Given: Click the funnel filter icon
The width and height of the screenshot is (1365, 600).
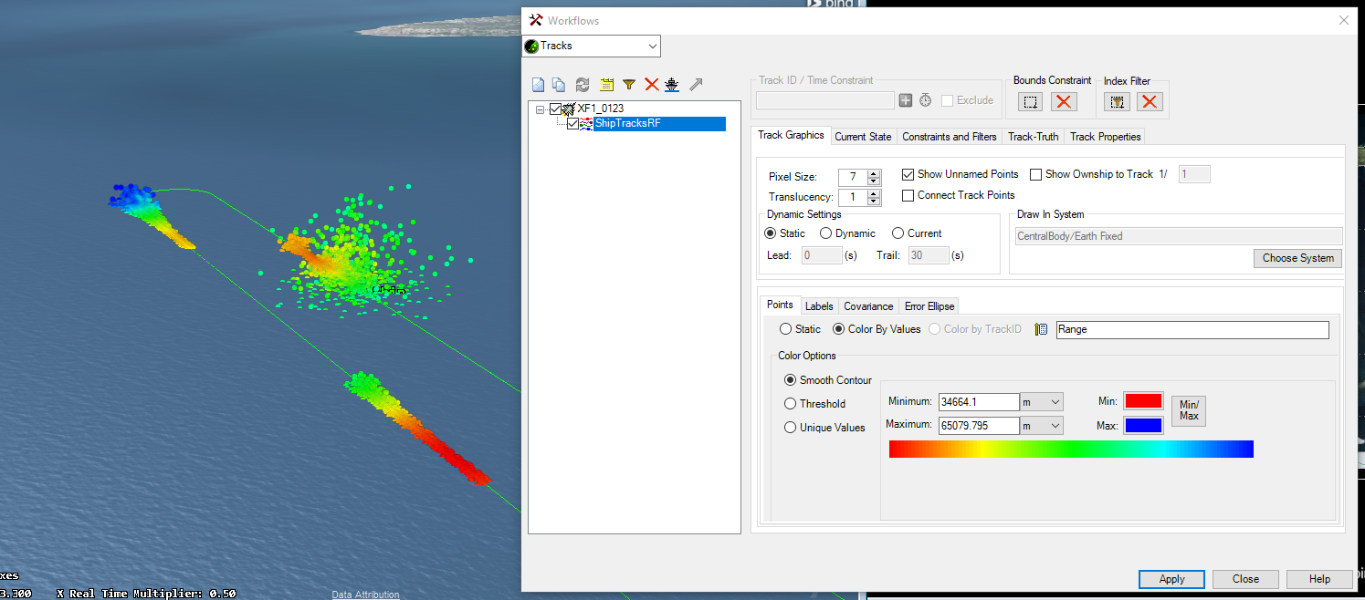Looking at the screenshot, I should 629,85.
